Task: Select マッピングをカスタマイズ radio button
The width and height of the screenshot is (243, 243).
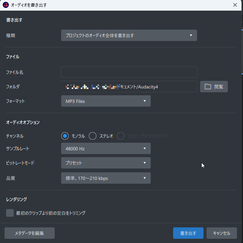Action: tap(121, 136)
